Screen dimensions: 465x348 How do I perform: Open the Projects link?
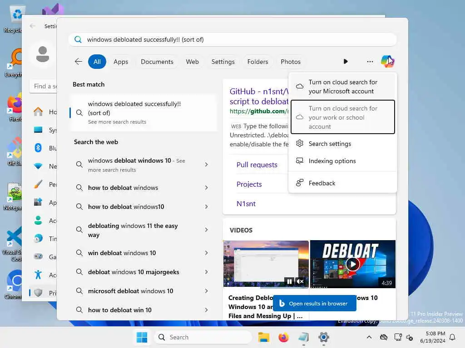pyautogui.click(x=249, y=184)
